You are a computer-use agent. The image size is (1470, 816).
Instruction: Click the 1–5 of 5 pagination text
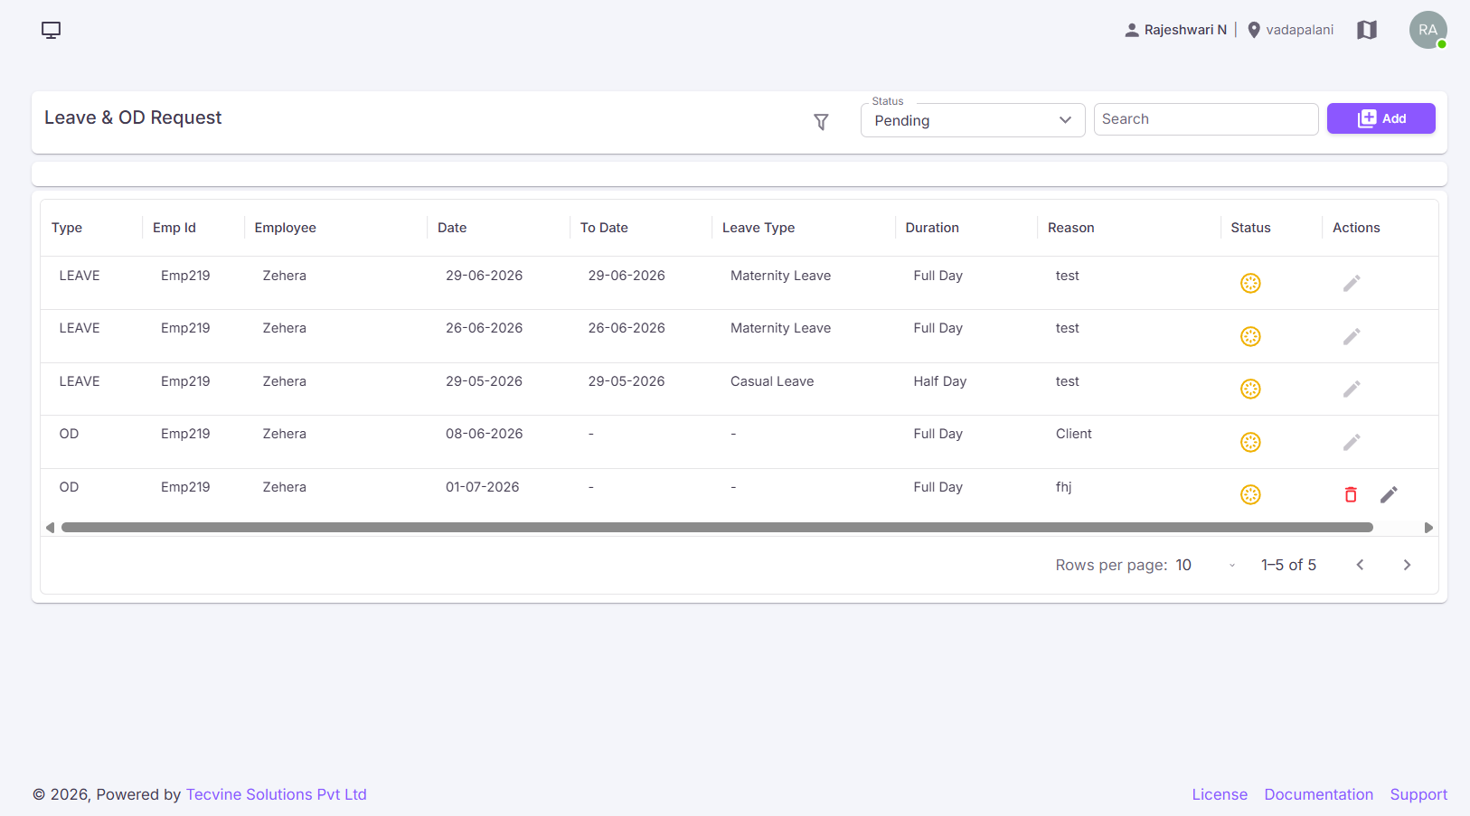pos(1288,565)
